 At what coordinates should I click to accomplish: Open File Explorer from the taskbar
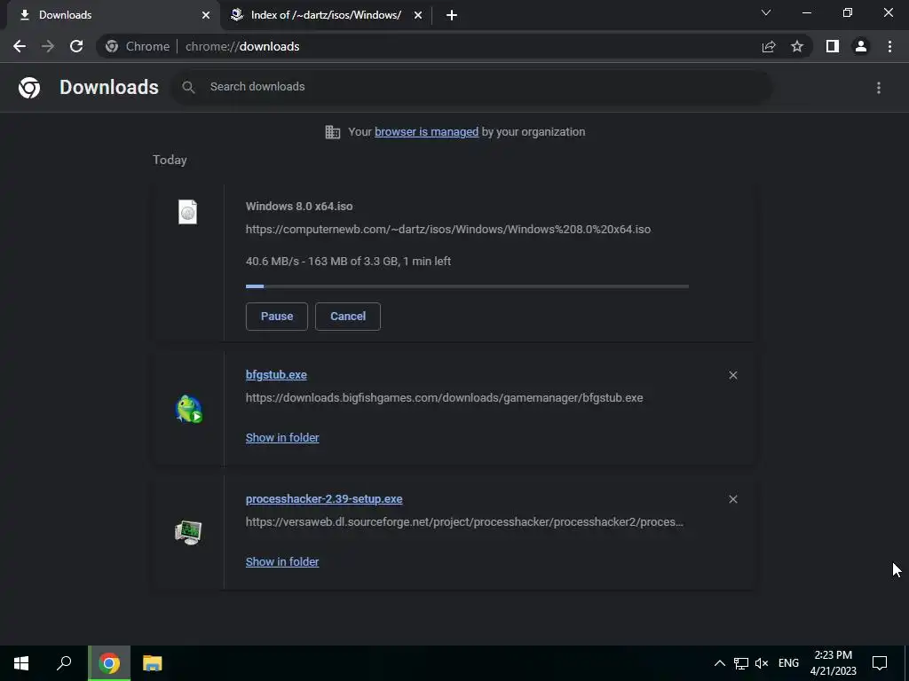click(x=153, y=663)
